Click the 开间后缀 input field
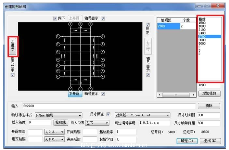Screen dimensions: 229x150 coord(90,132)
